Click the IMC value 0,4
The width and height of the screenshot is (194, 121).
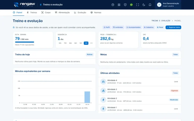tap(146, 39)
